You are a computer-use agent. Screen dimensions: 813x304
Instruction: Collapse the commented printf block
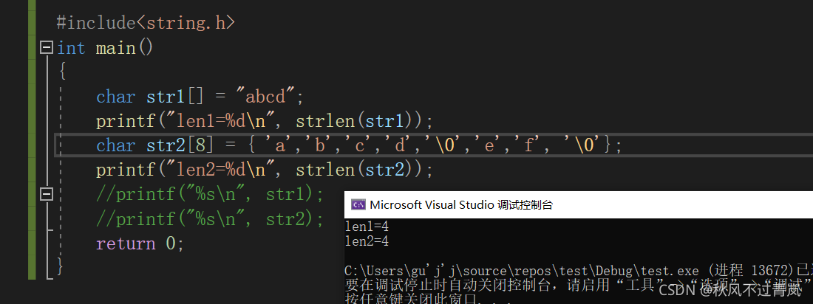(x=47, y=194)
